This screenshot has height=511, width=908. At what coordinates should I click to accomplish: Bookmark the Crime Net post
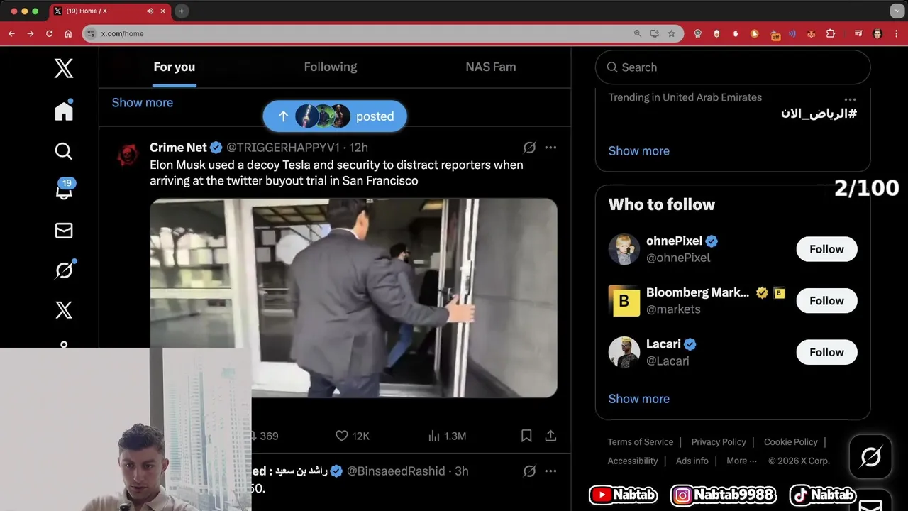(526, 436)
